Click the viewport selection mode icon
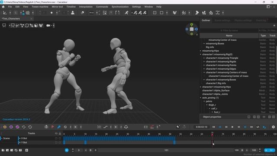The width and height of the screenshot is (277, 156). point(4,26)
